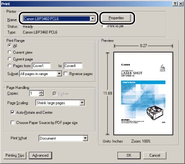The image size is (185, 164).
Task: Open the Print What dropdown
Action: [63, 138]
